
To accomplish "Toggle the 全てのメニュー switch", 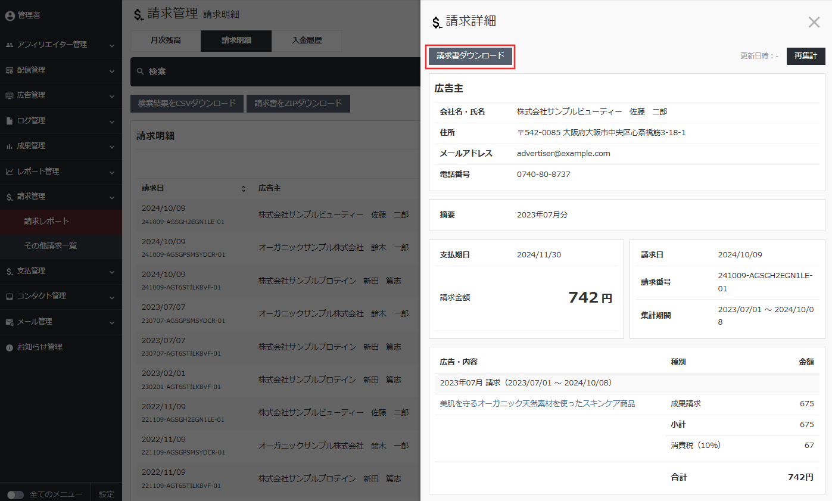I will coord(16,495).
